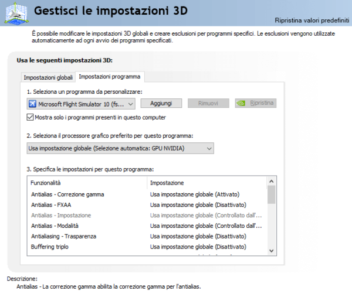Click the settings list scrollbar thumb

coord(272,195)
